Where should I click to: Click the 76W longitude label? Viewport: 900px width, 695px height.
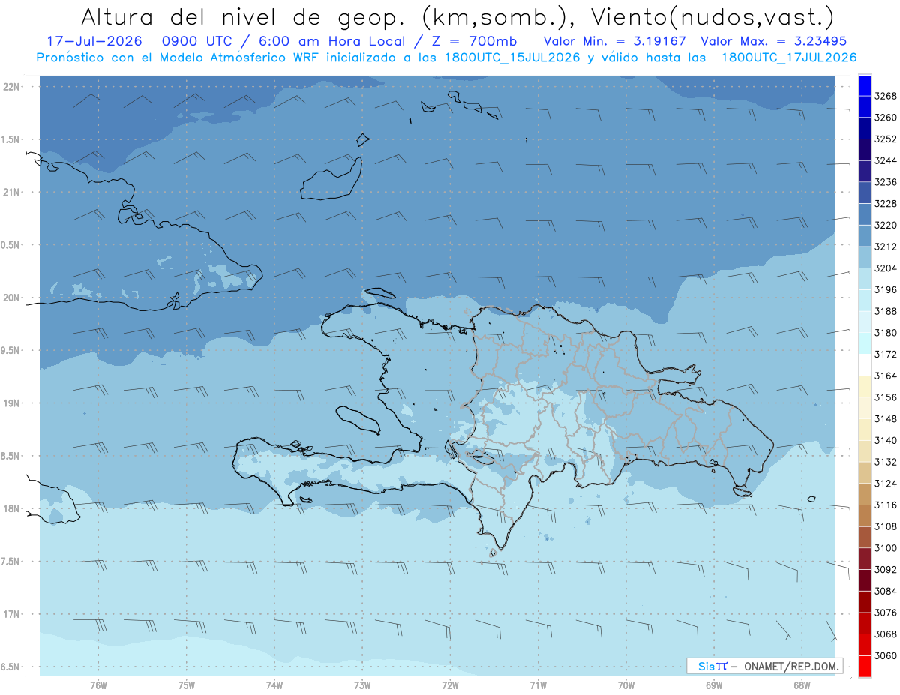[98, 685]
